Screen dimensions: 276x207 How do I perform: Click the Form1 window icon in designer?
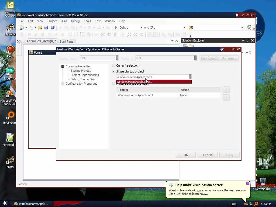(31, 53)
